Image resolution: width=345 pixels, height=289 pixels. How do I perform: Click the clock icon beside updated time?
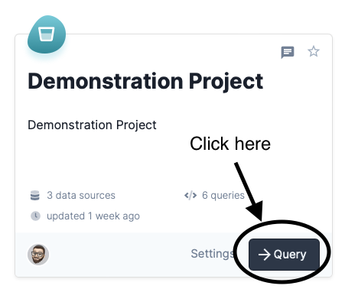35,216
